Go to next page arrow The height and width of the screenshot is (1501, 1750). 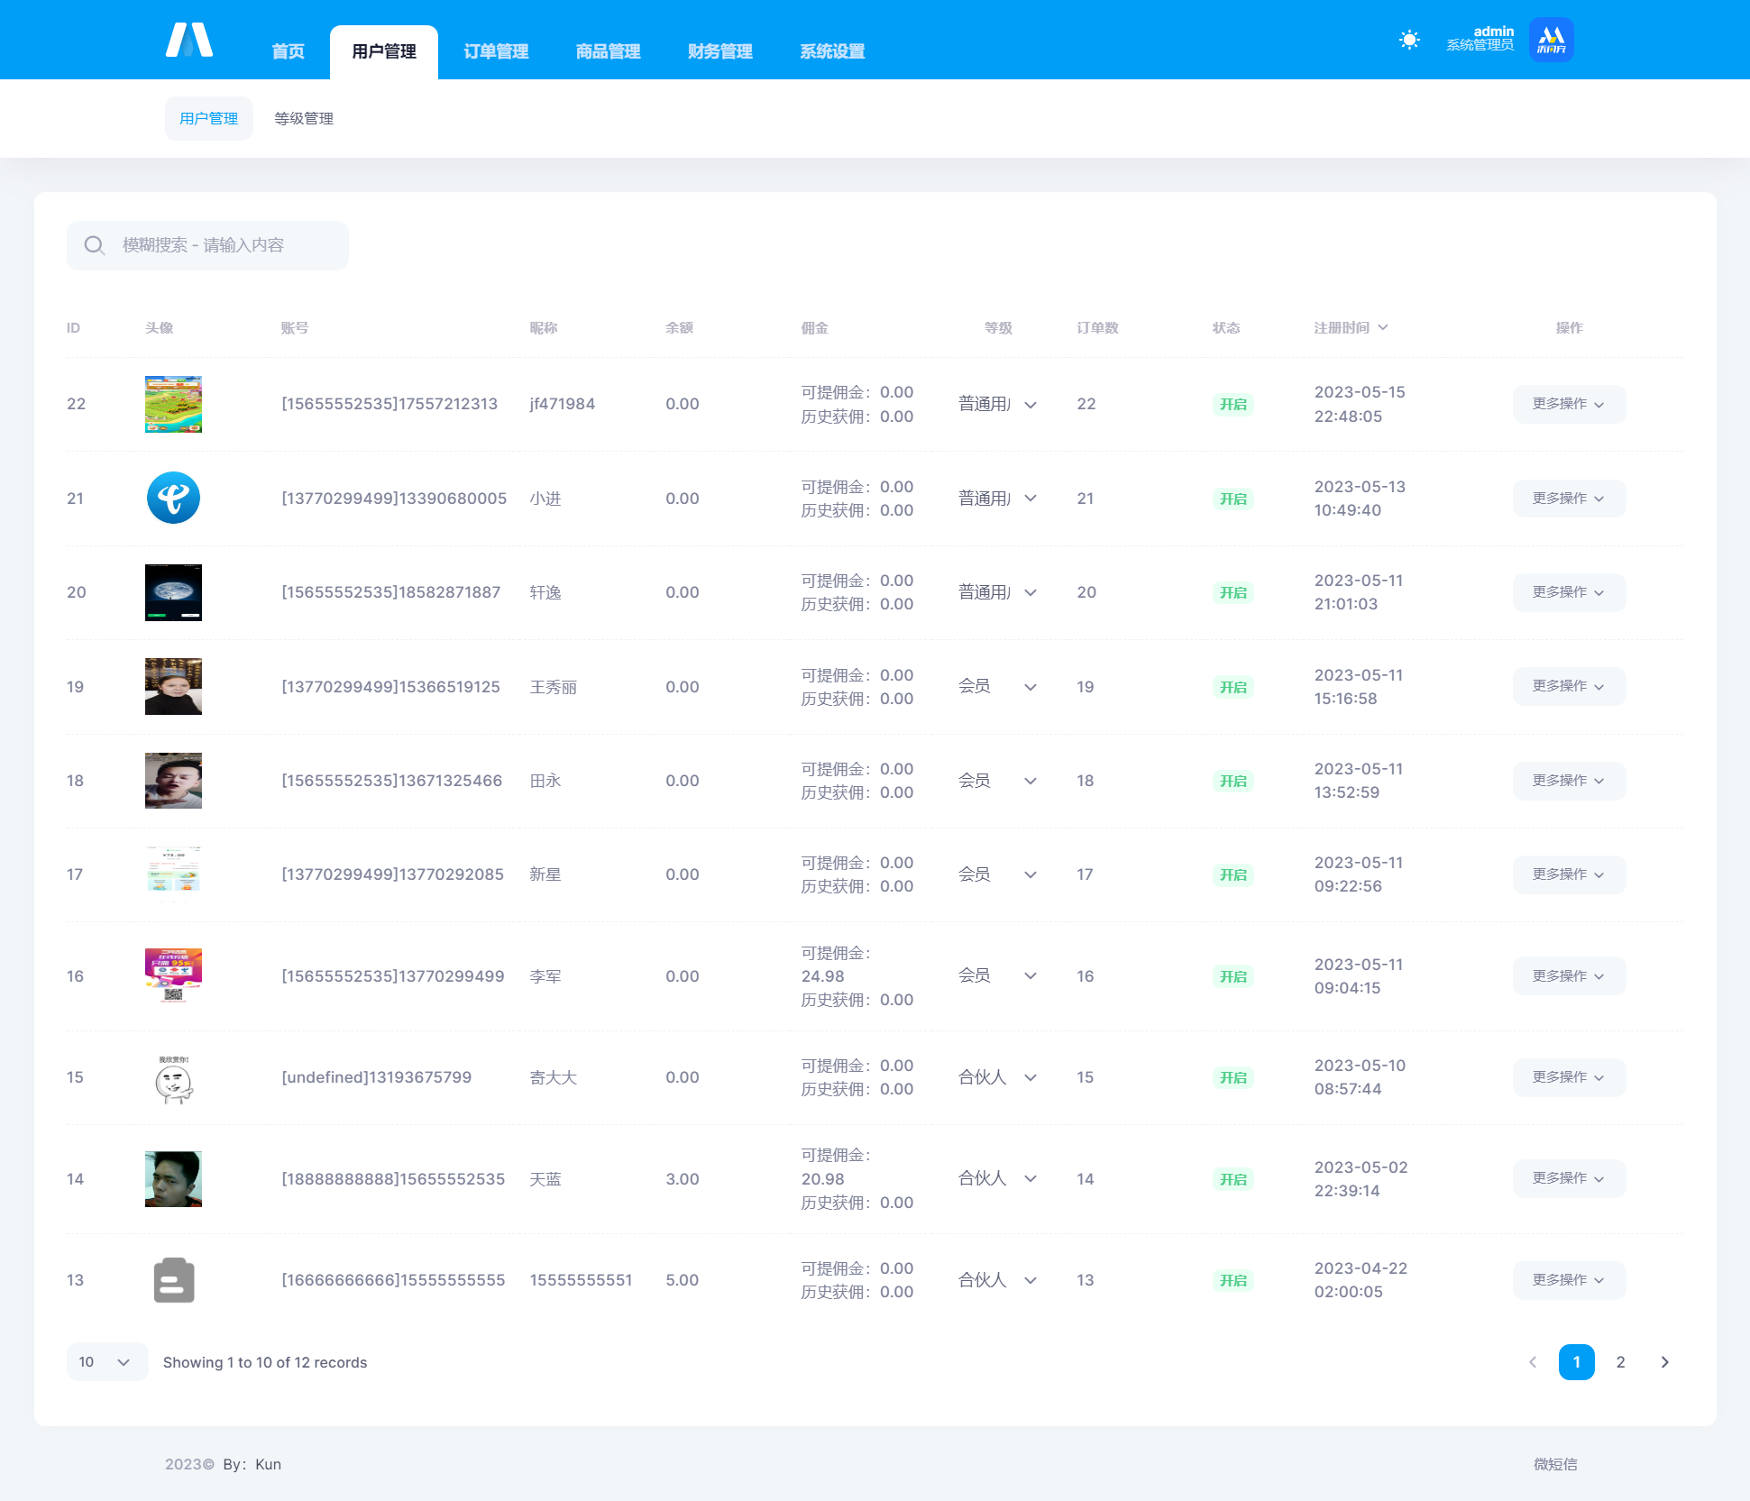tap(1664, 1362)
